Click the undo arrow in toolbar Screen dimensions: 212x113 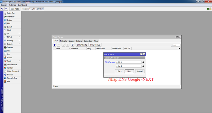tap(2, 9)
